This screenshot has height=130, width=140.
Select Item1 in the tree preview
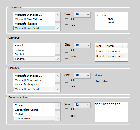tap(111, 19)
